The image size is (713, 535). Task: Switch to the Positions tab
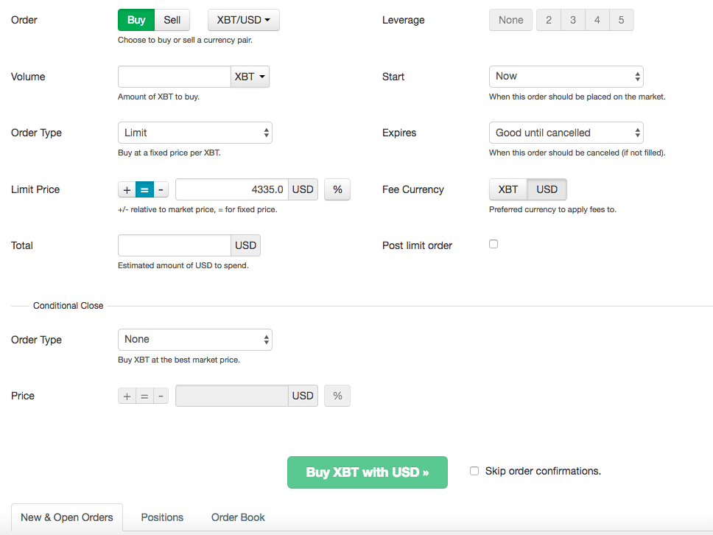(x=162, y=517)
